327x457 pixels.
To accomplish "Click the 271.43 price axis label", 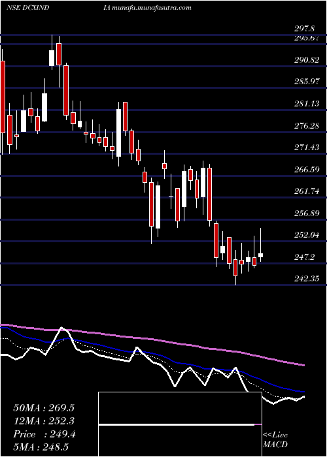I will pyautogui.click(x=307, y=148).
